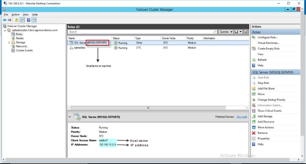Open Change Startup Priority action
The height and width of the screenshot is (164, 306).
pos(271,100)
